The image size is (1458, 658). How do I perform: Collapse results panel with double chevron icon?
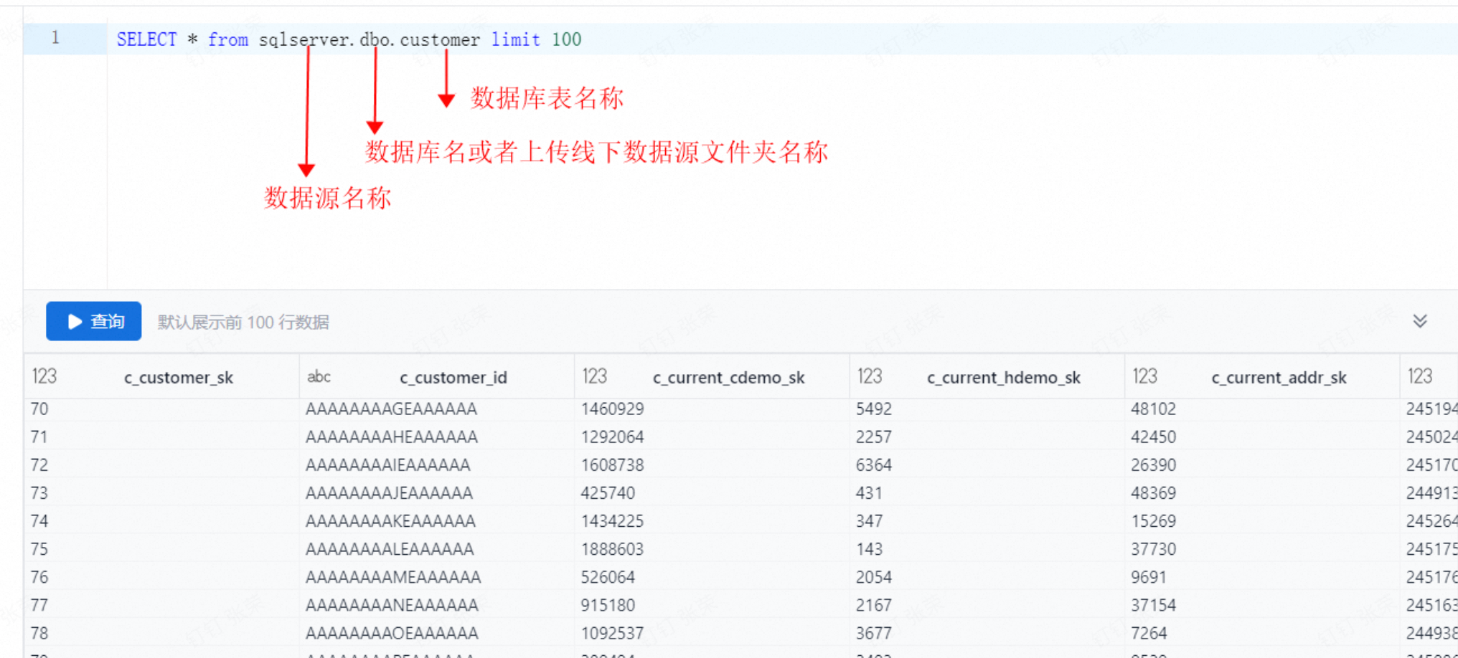[1419, 321]
